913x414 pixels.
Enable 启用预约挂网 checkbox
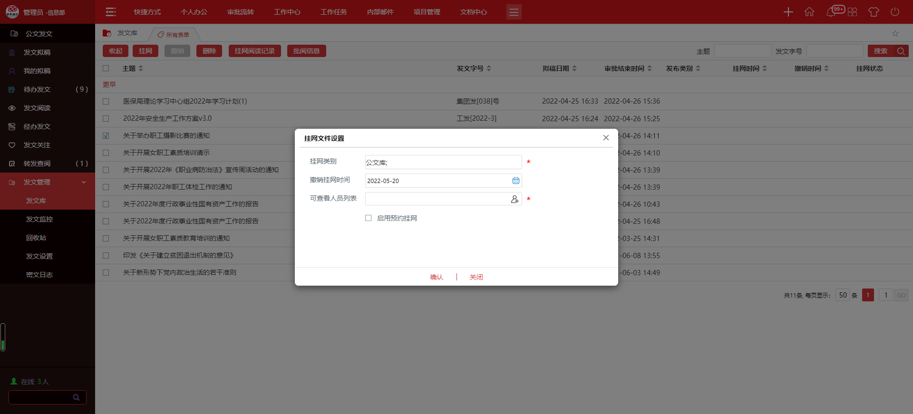[369, 218]
